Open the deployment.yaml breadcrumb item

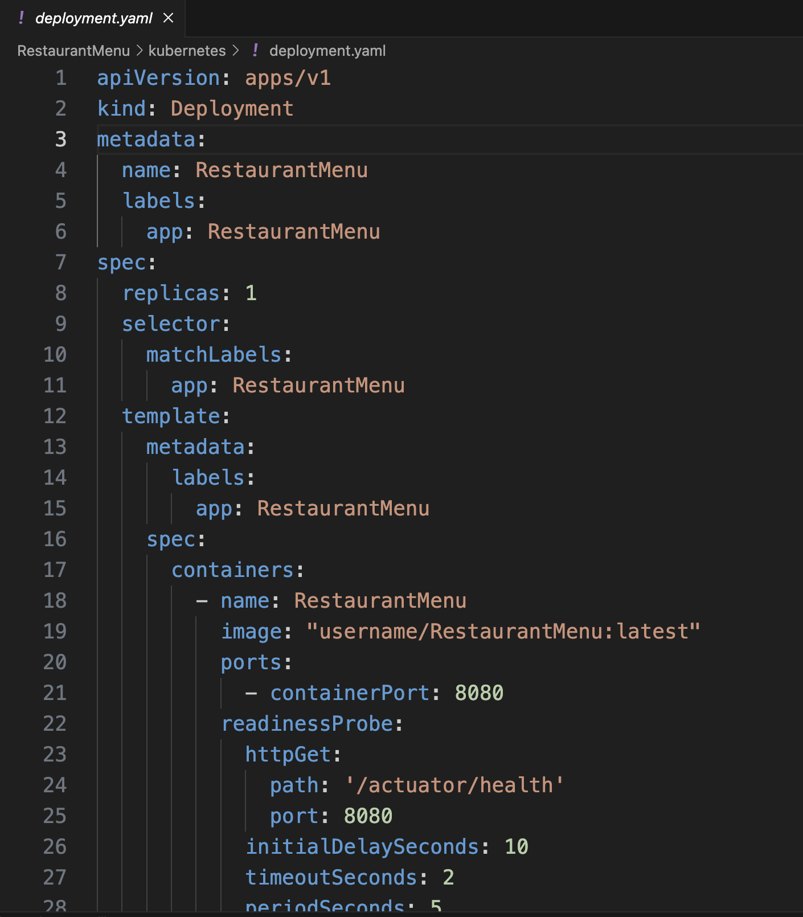(327, 51)
